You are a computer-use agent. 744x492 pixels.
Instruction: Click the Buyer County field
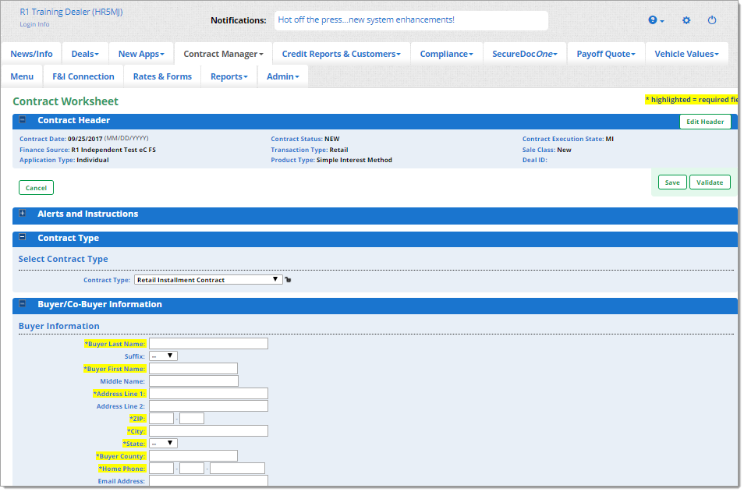click(x=193, y=456)
